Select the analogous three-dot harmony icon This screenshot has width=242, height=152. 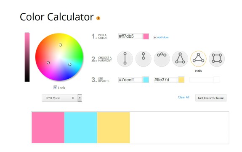coord(162,59)
